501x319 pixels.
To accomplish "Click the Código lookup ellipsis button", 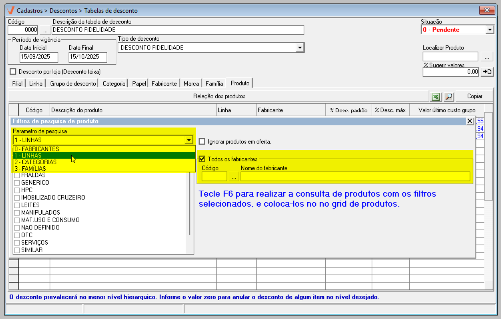I will point(45,30).
